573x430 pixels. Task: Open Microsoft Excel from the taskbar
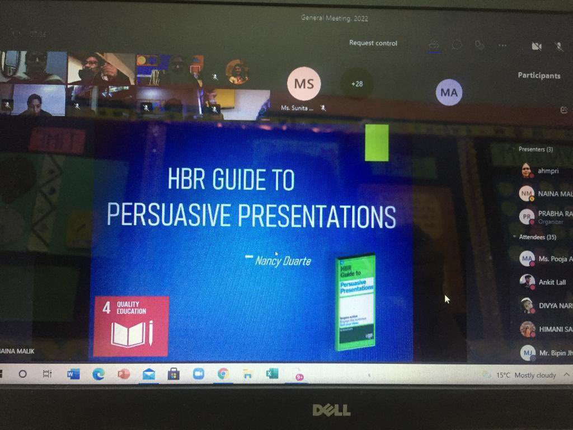pyautogui.click(x=273, y=373)
